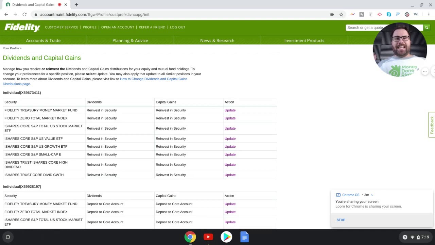435x245 pixels.
Task: Open the Investment Products menu
Action: click(304, 40)
